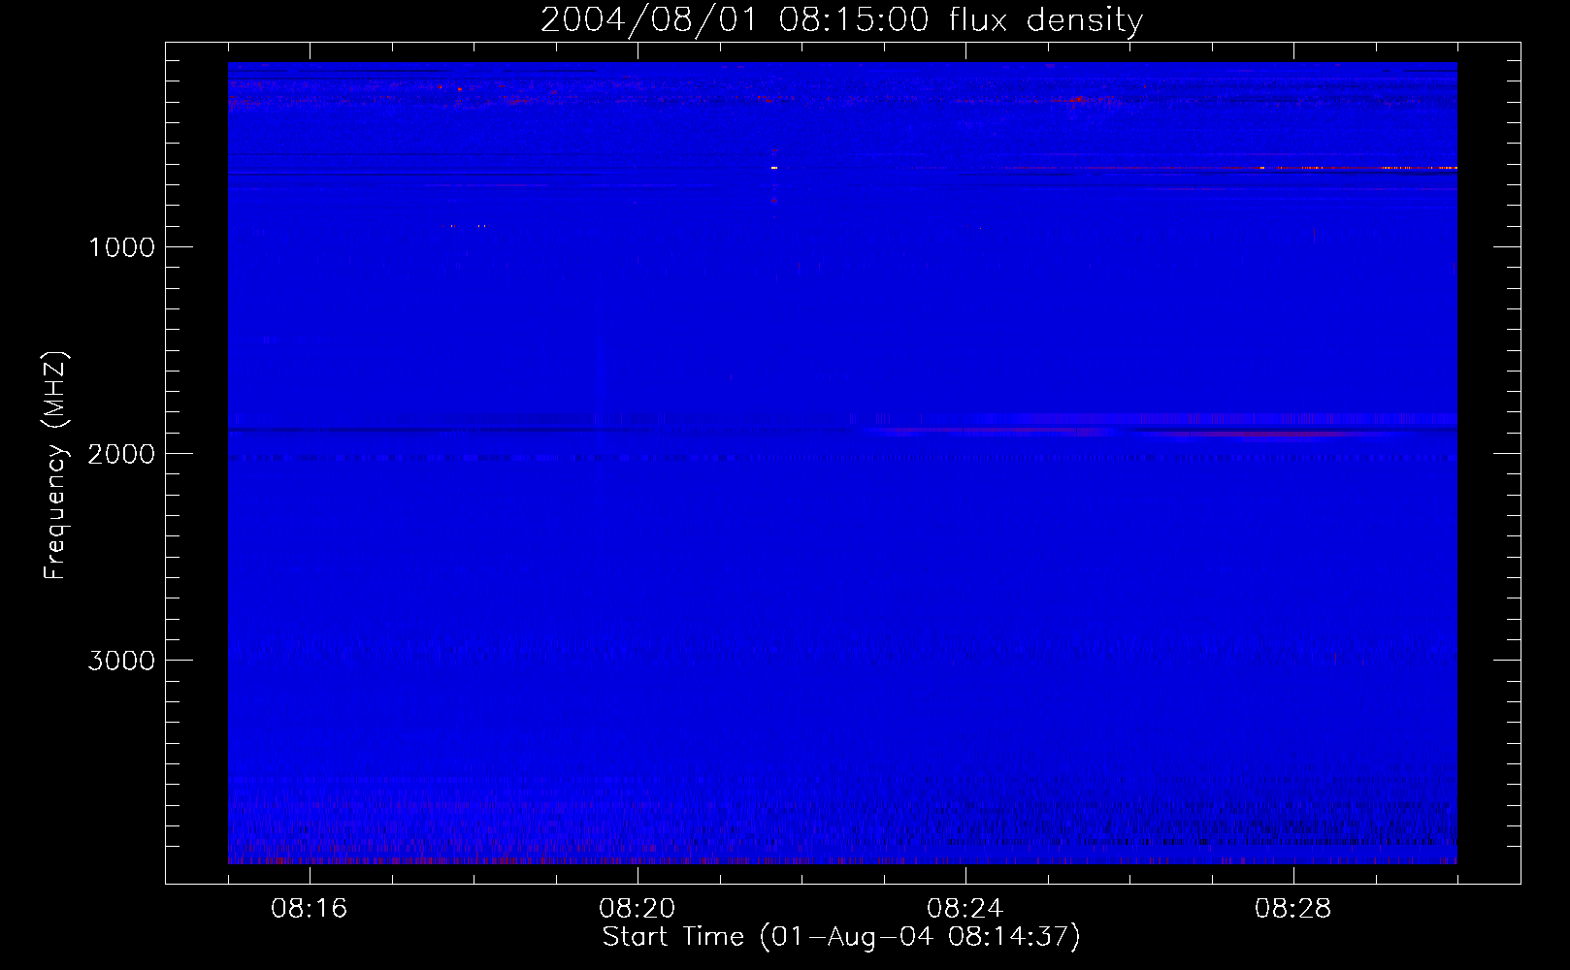Select the "Frequency (MHZ)" y-axis label
The height and width of the screenshot is (970, 1570).
point(55,466)
